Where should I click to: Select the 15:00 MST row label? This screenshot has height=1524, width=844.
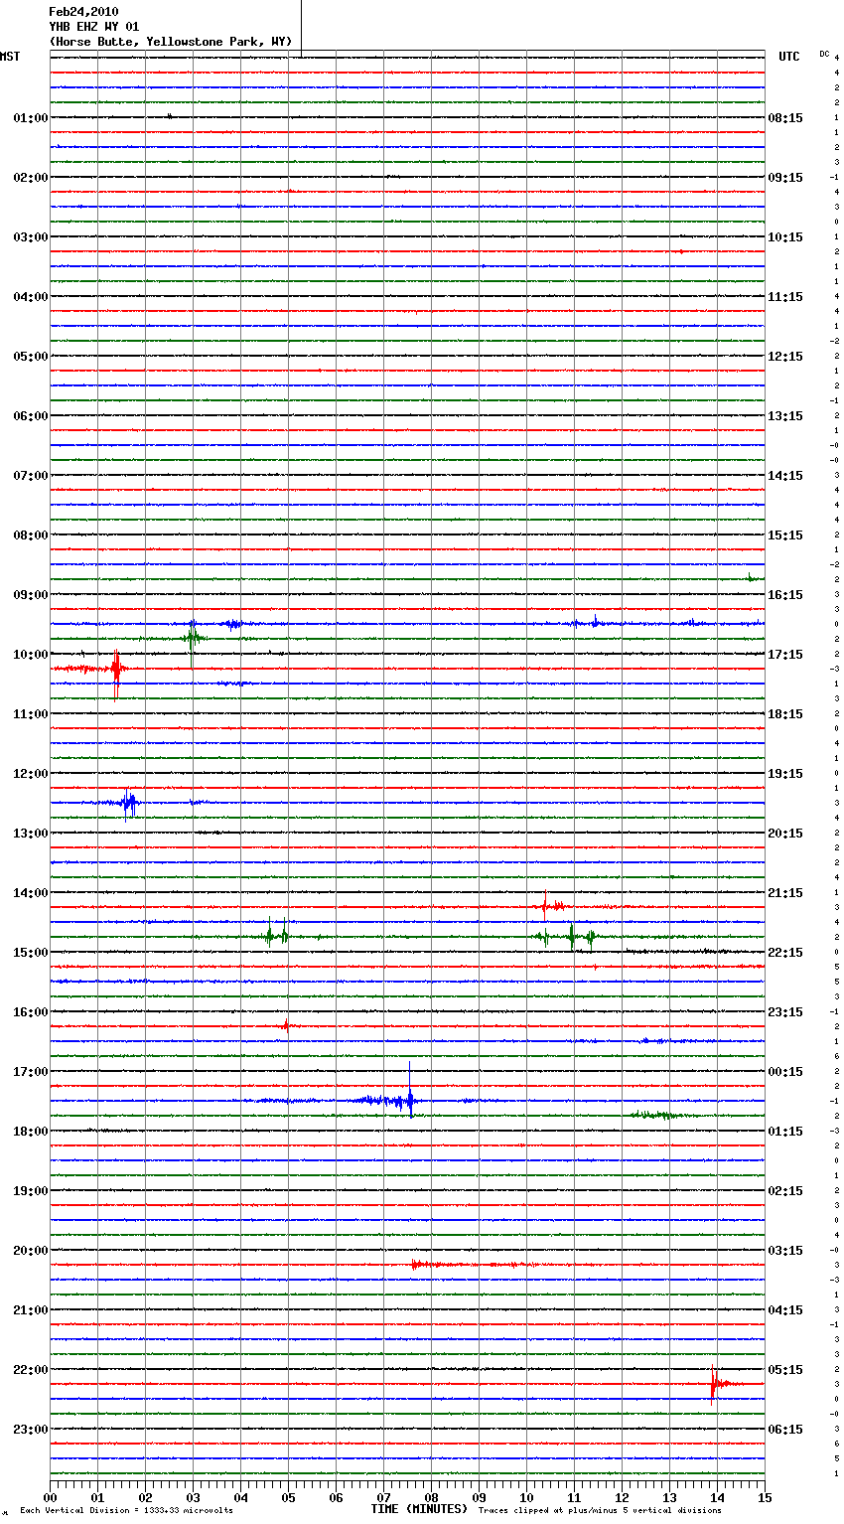(31, 953)
